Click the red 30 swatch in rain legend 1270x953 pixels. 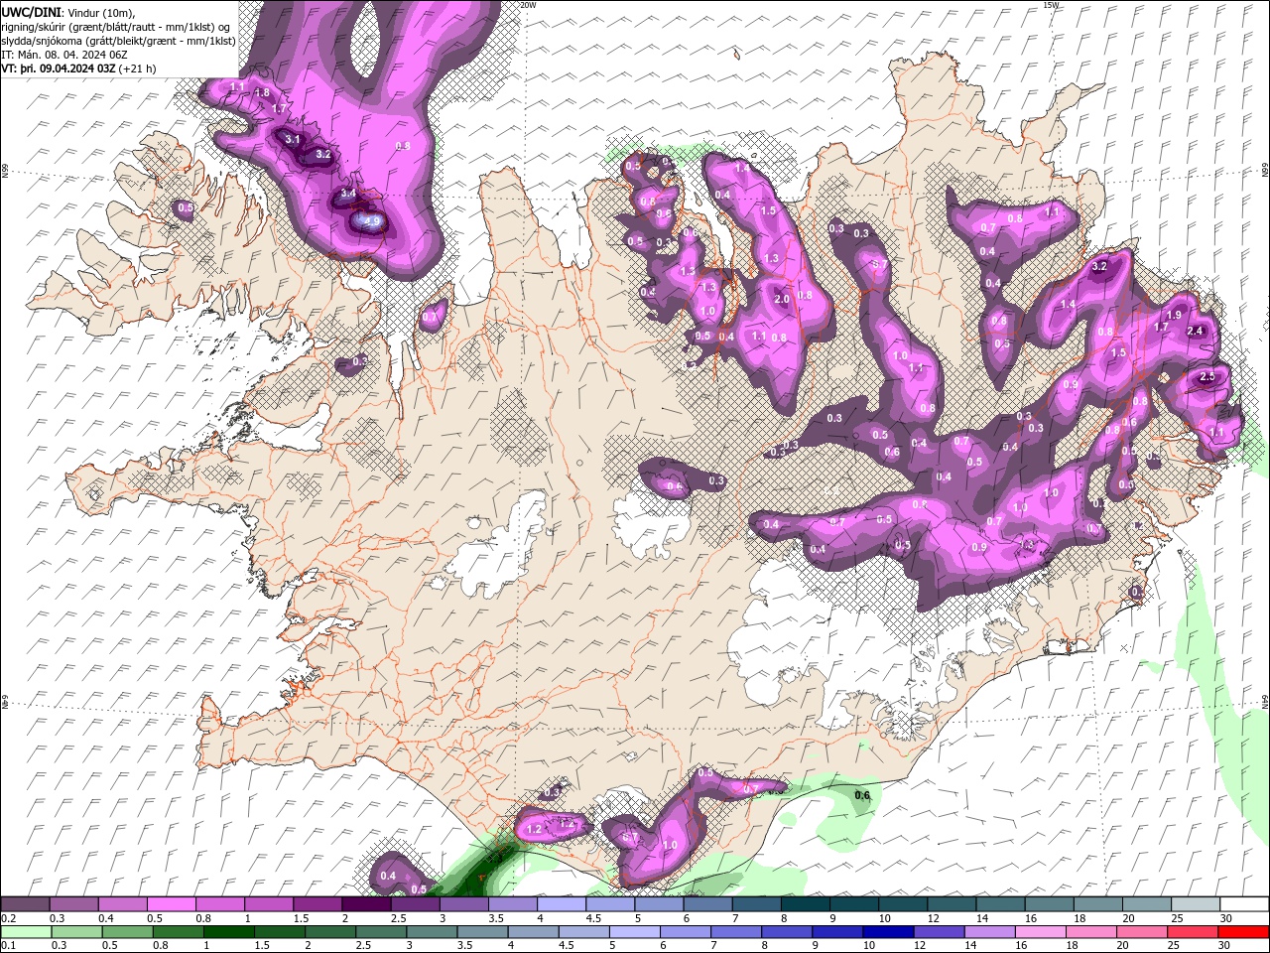1244,932
